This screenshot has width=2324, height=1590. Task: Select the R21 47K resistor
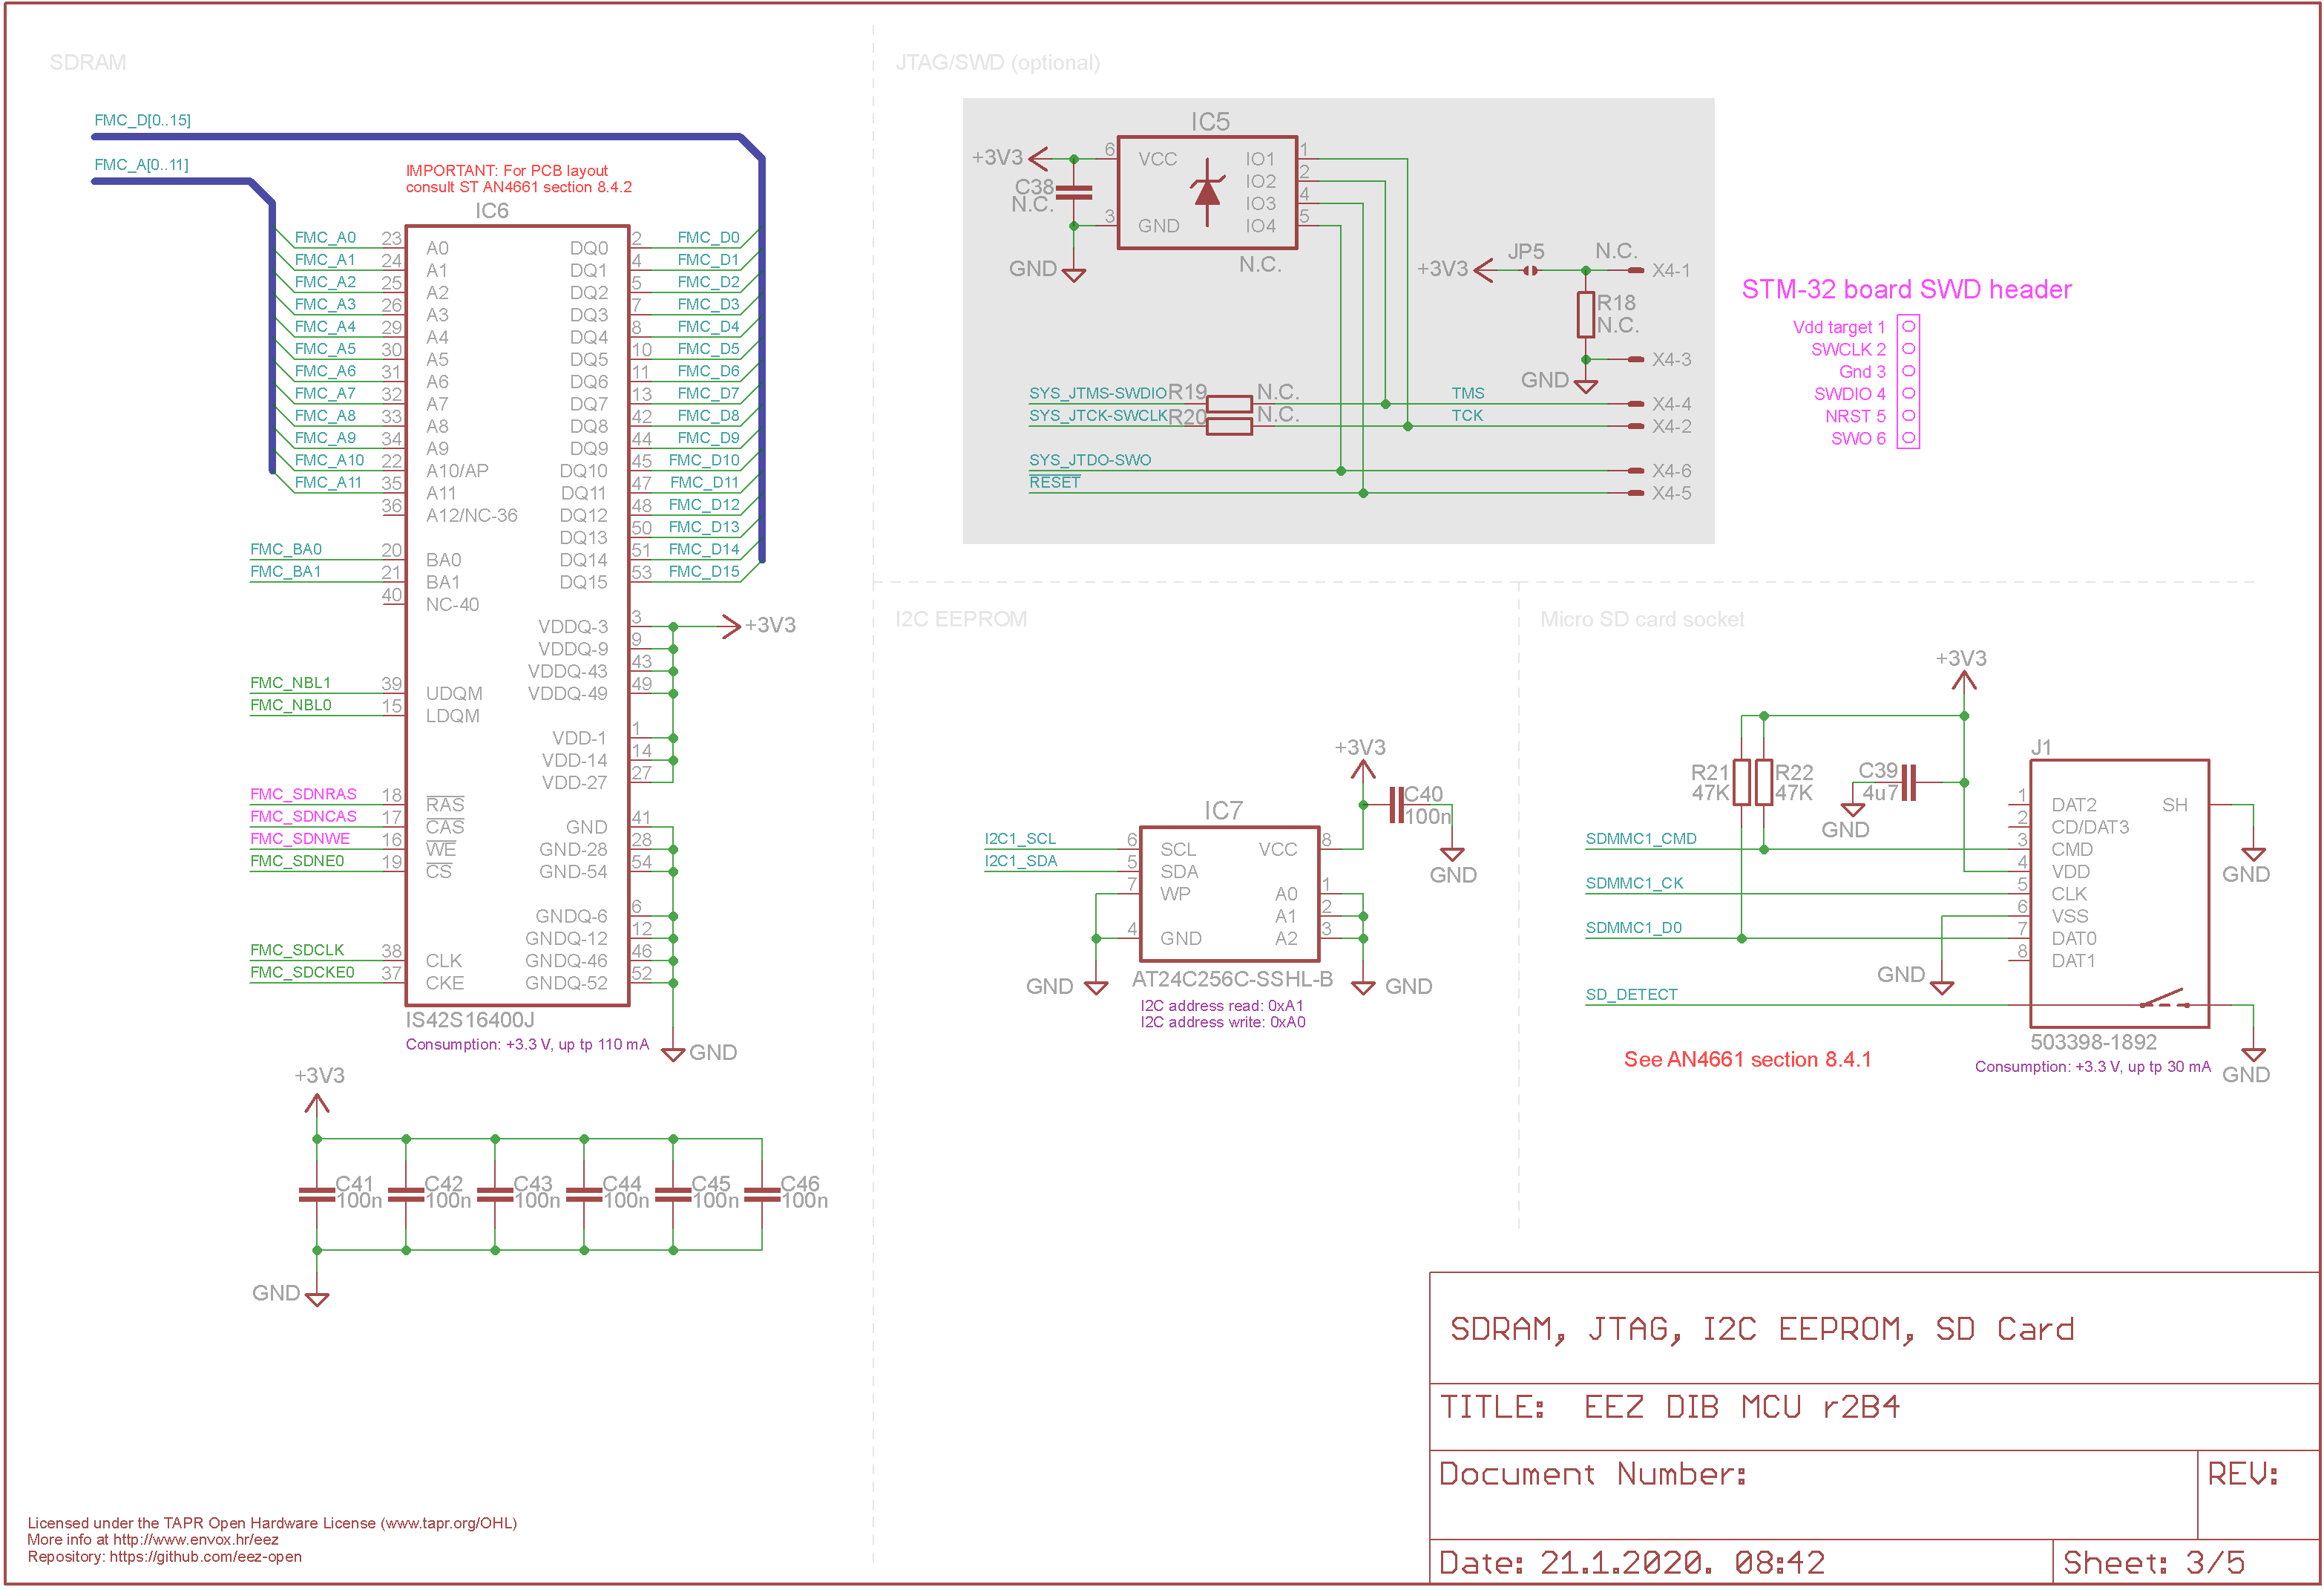coord(1742,782)
